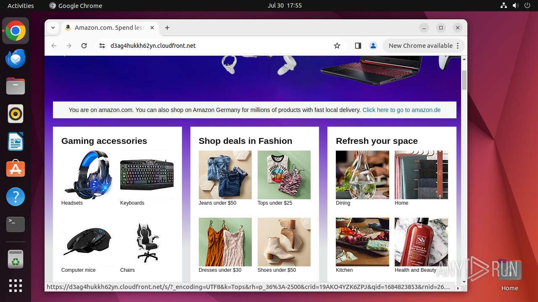Go forward in browser history

(x=69, y=46)
